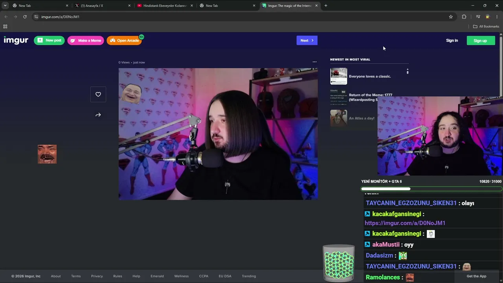
Task: Open the Wellness footer link
Action: (182, 276)
